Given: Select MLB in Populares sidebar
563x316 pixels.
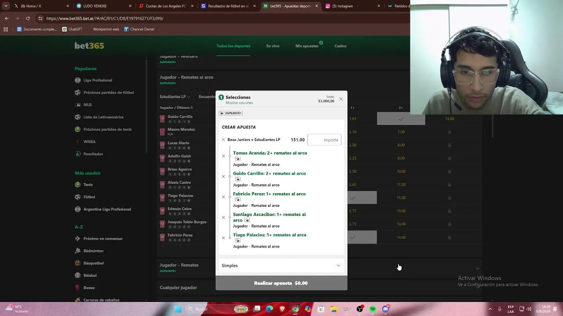Looking at the screenshot, I should (88, 105).
